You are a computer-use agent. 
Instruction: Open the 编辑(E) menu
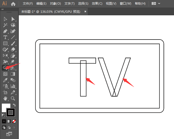pos(41,4)
